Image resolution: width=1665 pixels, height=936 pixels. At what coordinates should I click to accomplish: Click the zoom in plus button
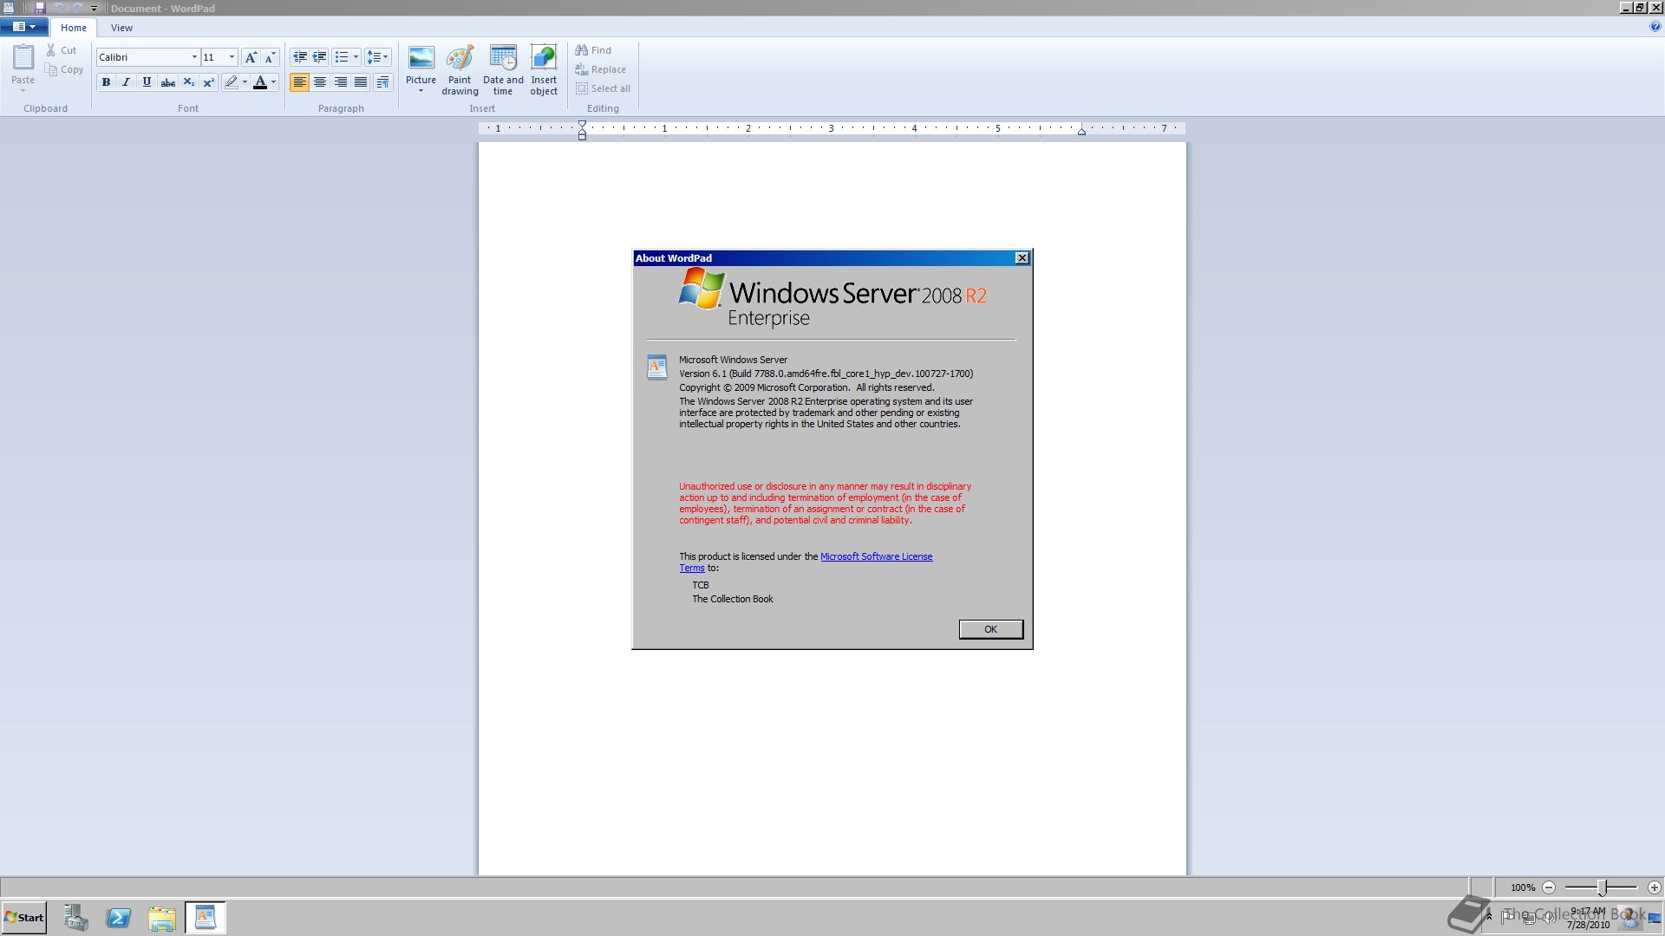pyautogui.click(x=1655, y=887)
